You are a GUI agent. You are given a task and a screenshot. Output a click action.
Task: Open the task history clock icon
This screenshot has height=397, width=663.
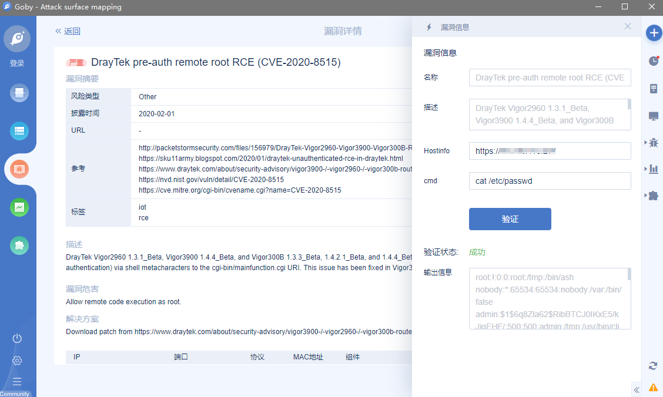(x=653, y=61)
